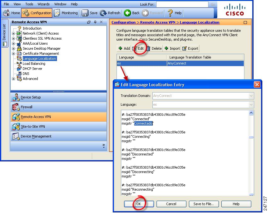This screenshot has height=213, width=268.
Task: Expand the Advanced tree node
Action: click(13, 79)
